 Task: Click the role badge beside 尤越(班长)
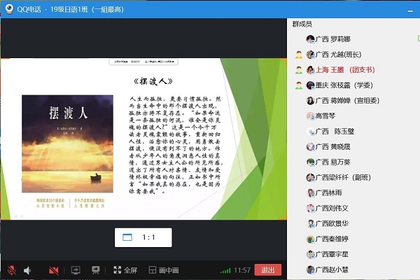[299, 55]
